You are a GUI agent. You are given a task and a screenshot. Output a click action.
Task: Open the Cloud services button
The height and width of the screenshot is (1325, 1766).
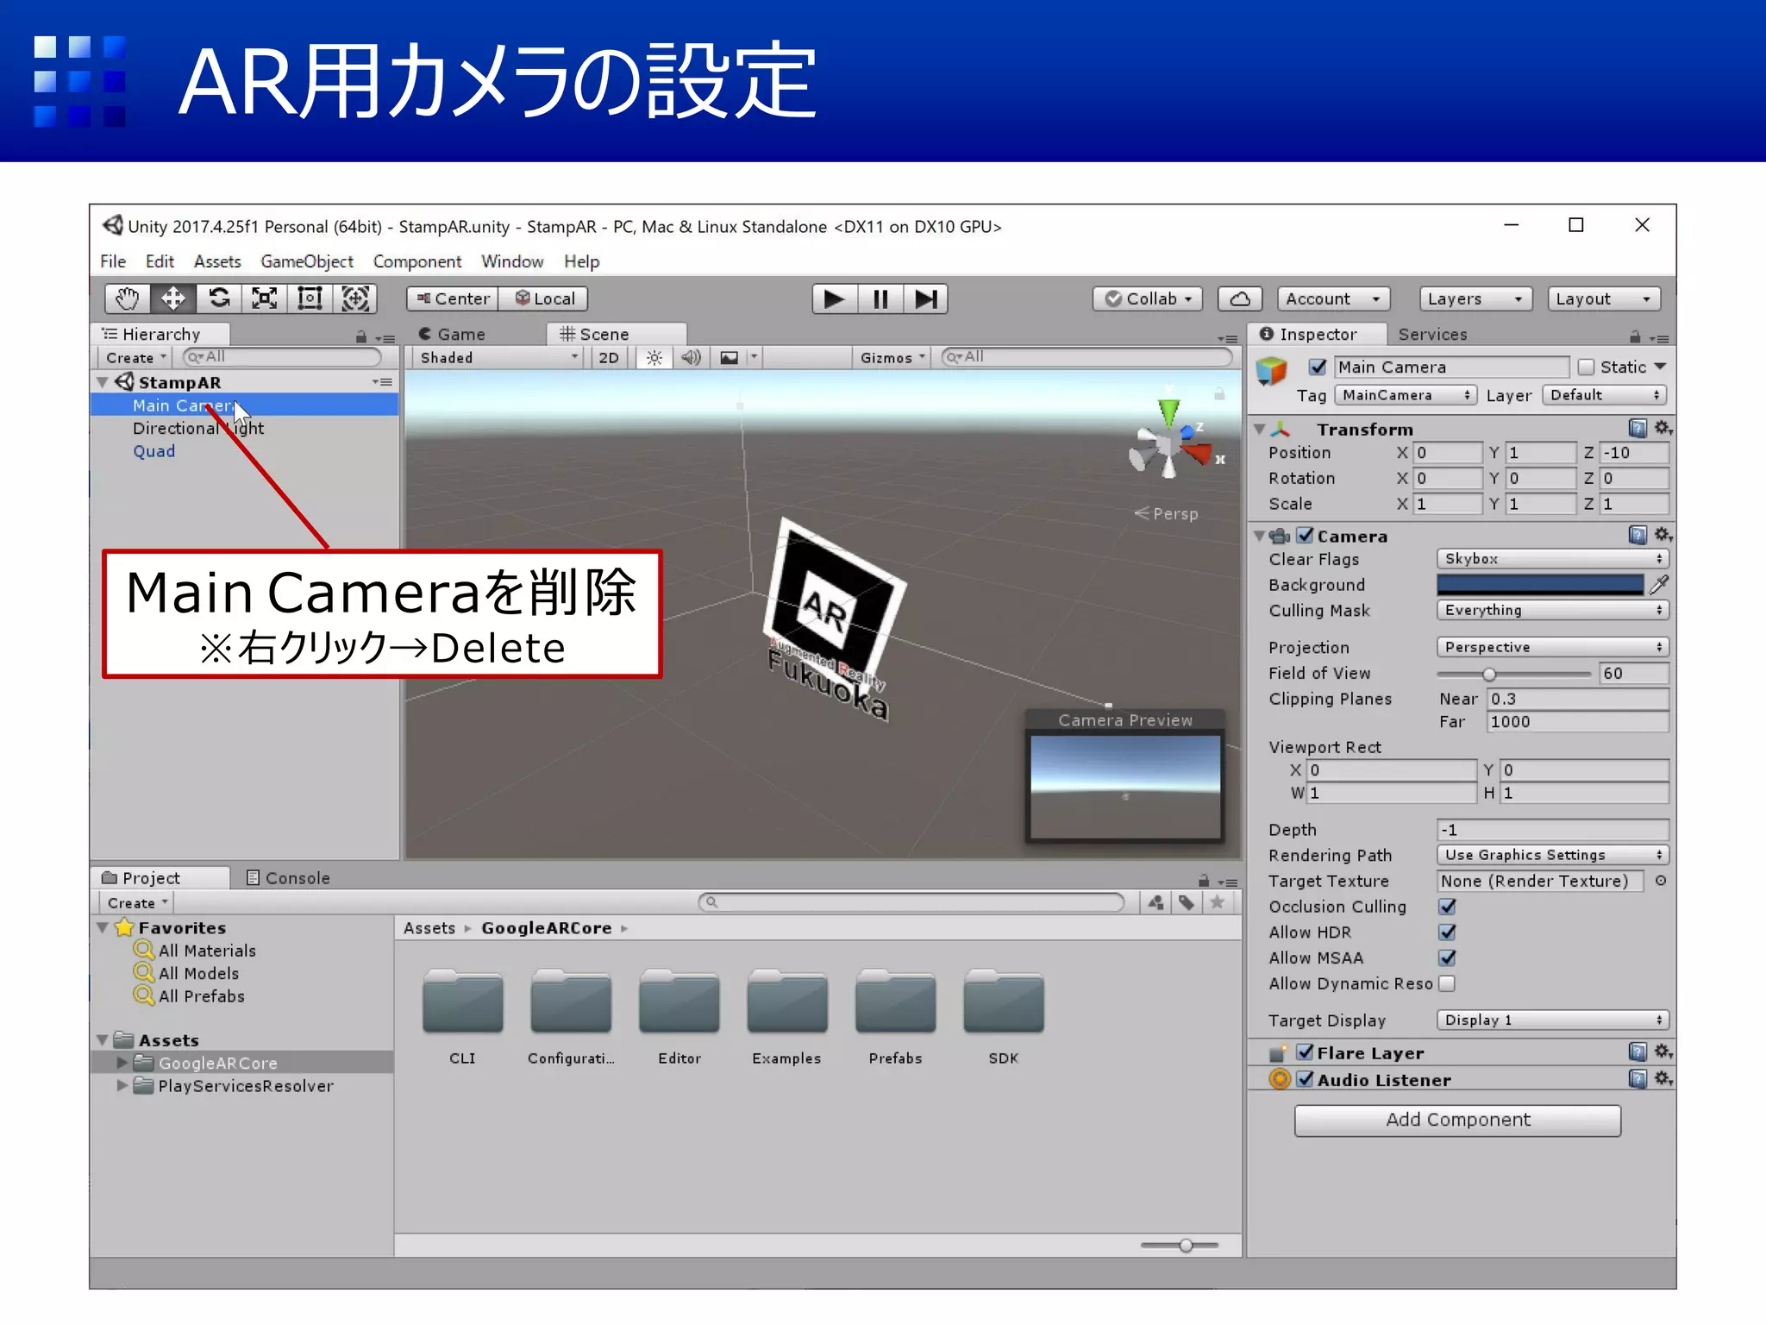pyautogui.click(x=1240, y=298)
